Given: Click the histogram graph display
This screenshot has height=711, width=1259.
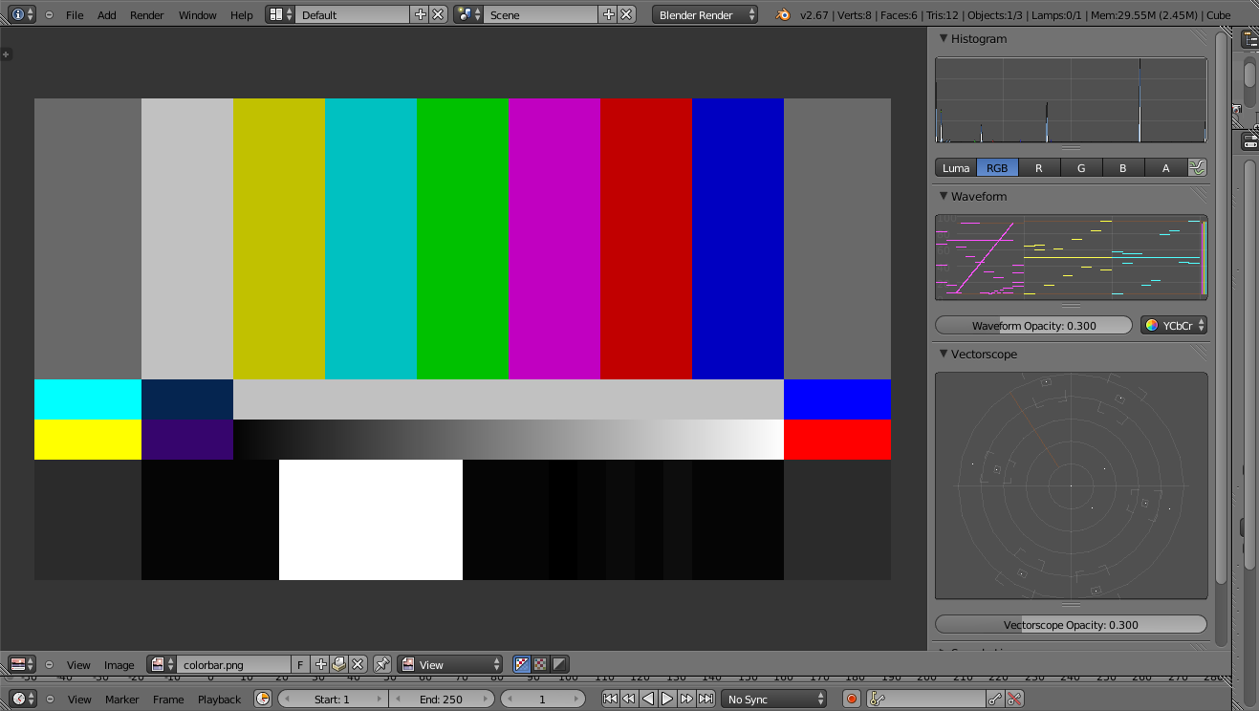Looking at the screenshot, I should coord(1071,100).
